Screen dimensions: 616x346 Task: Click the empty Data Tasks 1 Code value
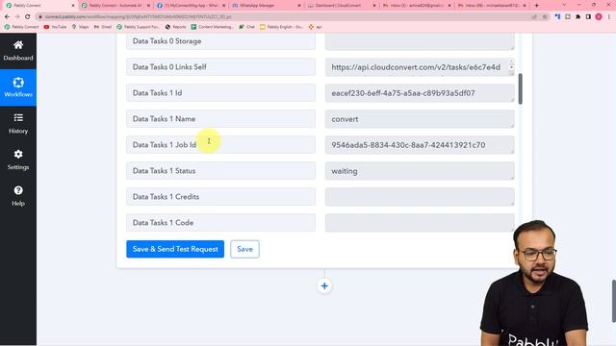point(420,222)
